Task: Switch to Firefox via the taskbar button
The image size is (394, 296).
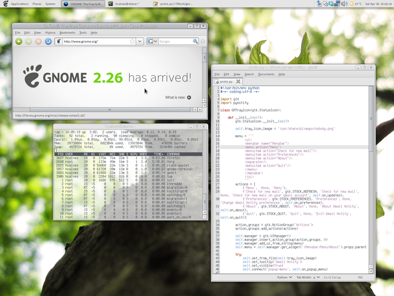Action: pos(83,4)
